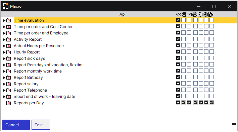Click the PDF export column header icon

pyautogui.click(x=211, y=14)
